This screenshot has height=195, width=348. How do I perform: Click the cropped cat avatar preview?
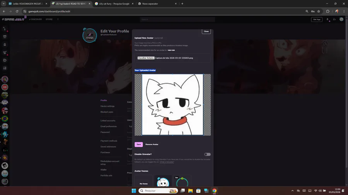coord(172,104)
